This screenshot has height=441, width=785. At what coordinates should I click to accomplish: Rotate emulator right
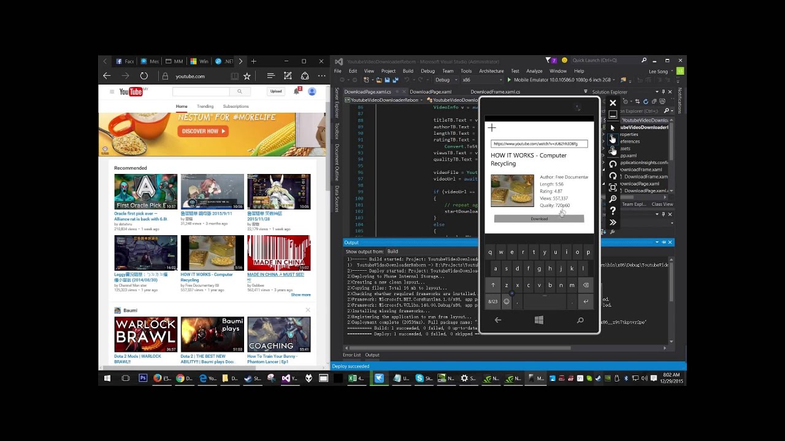coord(613,176)
